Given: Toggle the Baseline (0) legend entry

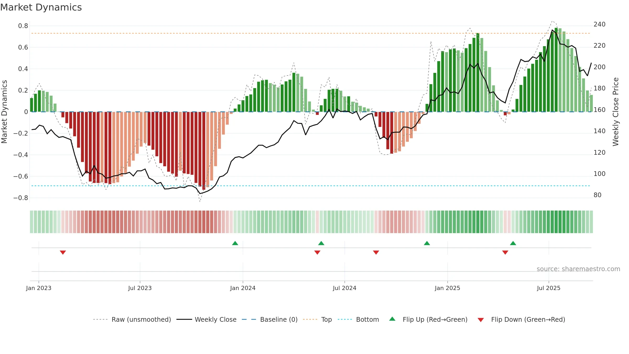Looking at the screenshot, I should coord(270,319).
